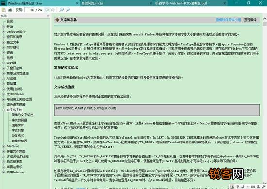Select 动态链接库 bookmark

[15, 162]
